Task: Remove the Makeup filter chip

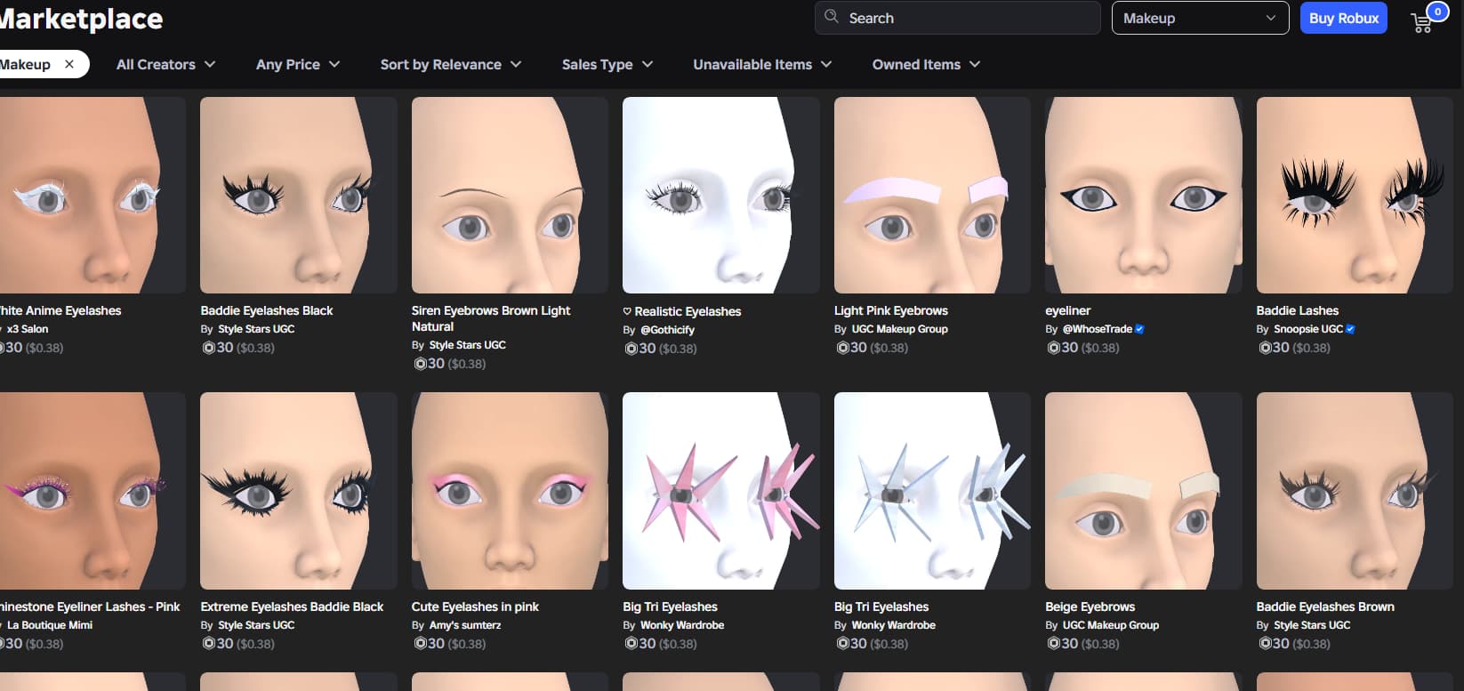Action: tap(69, 64)
